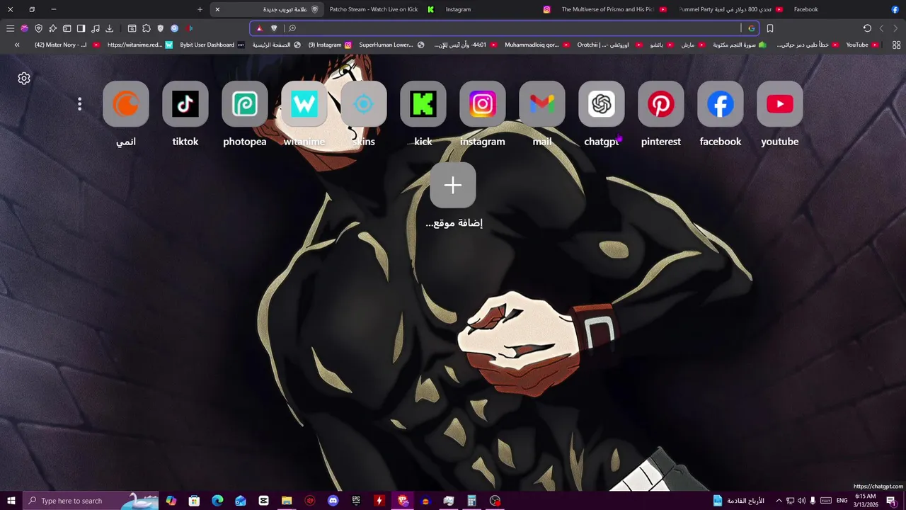Open the Brave wallet icon in toolbar

[x=67, y=28]
